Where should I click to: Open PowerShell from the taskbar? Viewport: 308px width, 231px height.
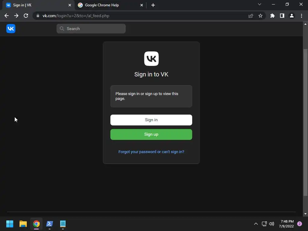click(50, 224)
